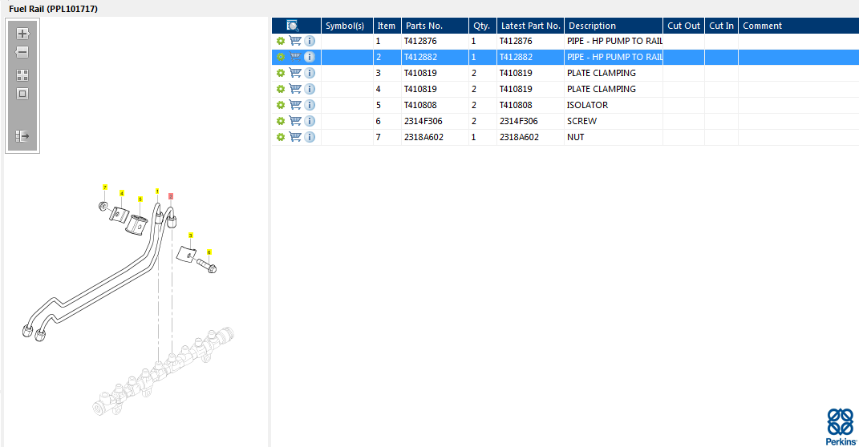The width and height of the screenshot is (859, 447).
Task: Click PIPE - HP PUMP TO RAIL for item 1
Action: point(614,41)
